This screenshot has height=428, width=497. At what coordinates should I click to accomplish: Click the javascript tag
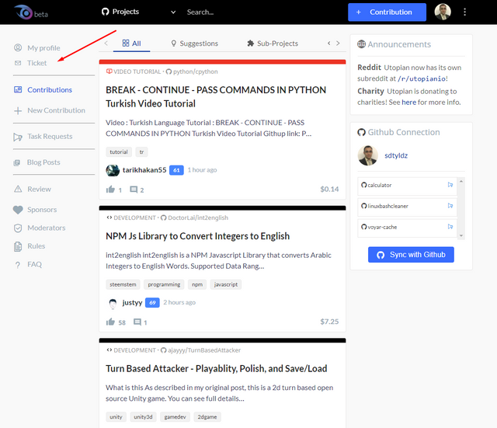[226, 284]
